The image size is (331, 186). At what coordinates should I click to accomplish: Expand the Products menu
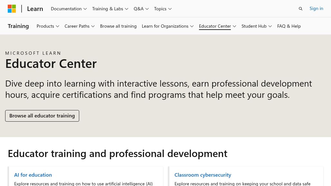pos(48,26)
